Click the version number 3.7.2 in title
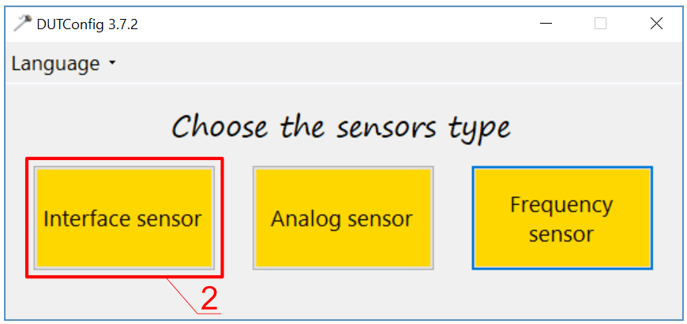 [x=122, y=24]
